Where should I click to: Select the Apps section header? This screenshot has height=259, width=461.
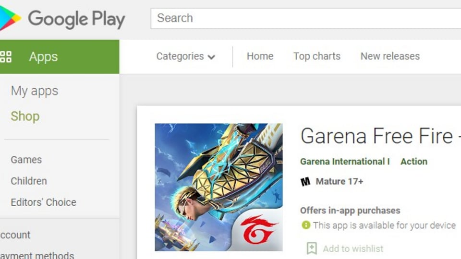click(x=60, y=57)
